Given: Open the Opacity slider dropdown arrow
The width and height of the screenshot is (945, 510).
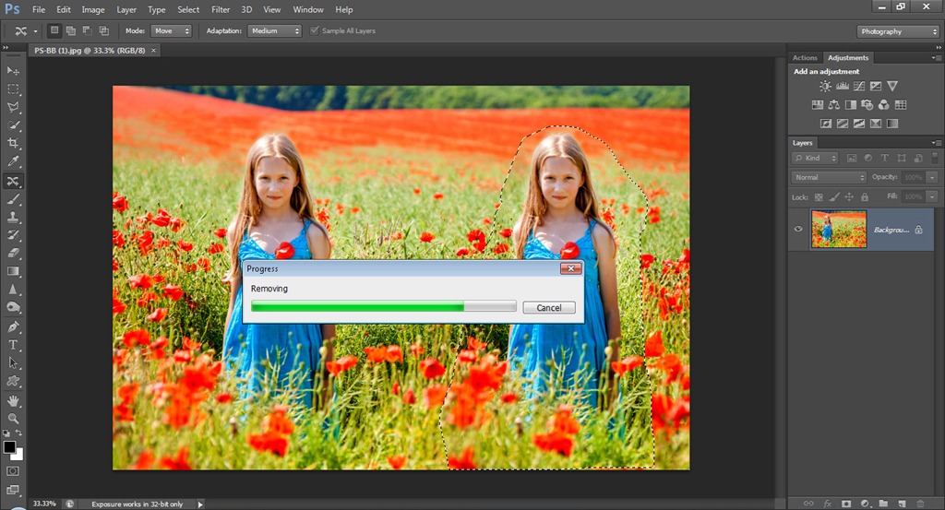Looking at the screenshot, I should point(932,177).
